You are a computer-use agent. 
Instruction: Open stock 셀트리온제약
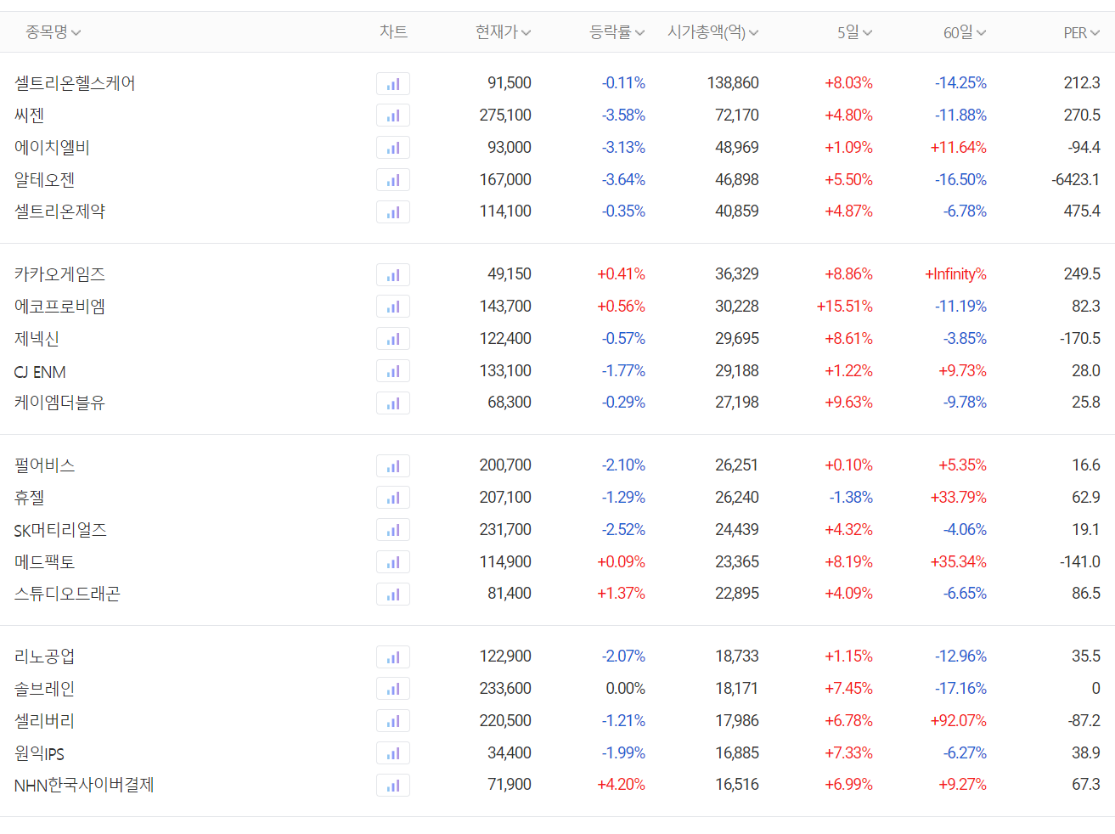[x=59, y=211]
